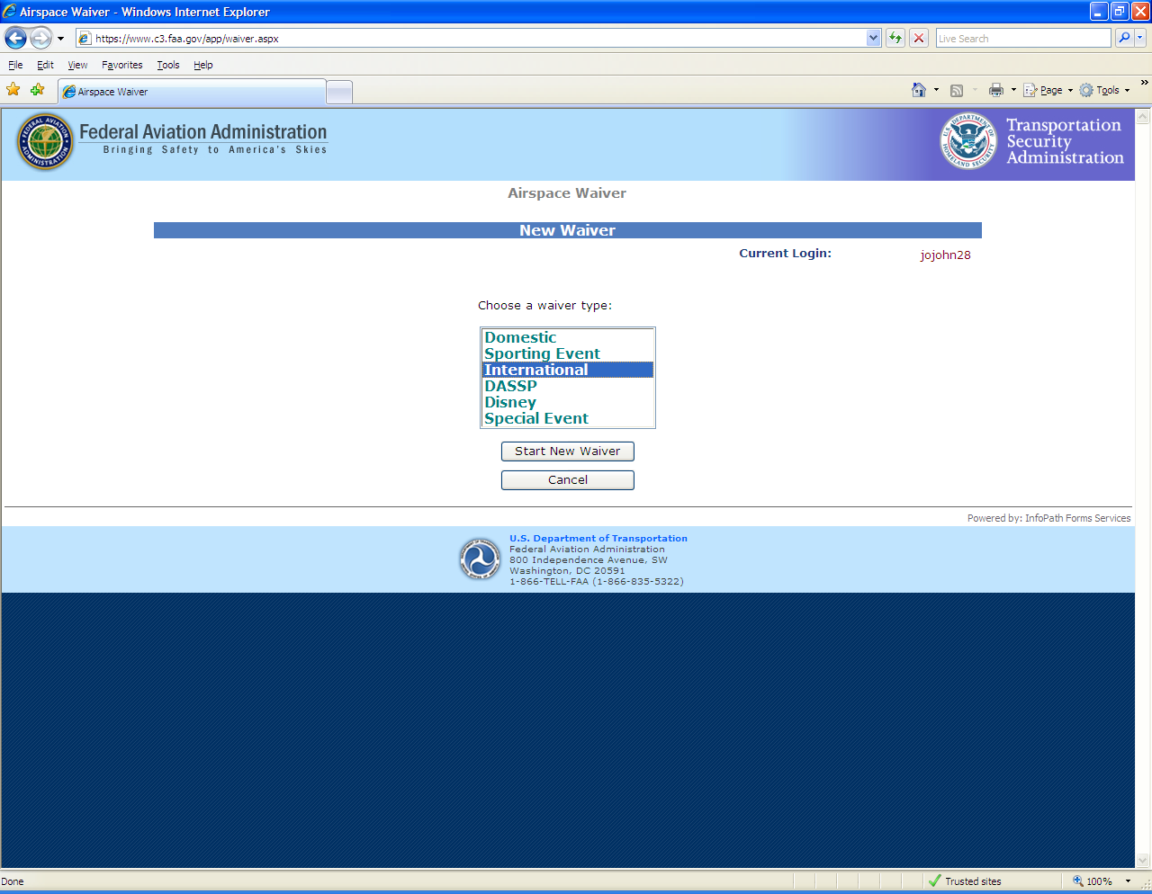Open the Edit menu
Image resolution: width=1152 pixels, height=894 pixels.
pos(45,65)
